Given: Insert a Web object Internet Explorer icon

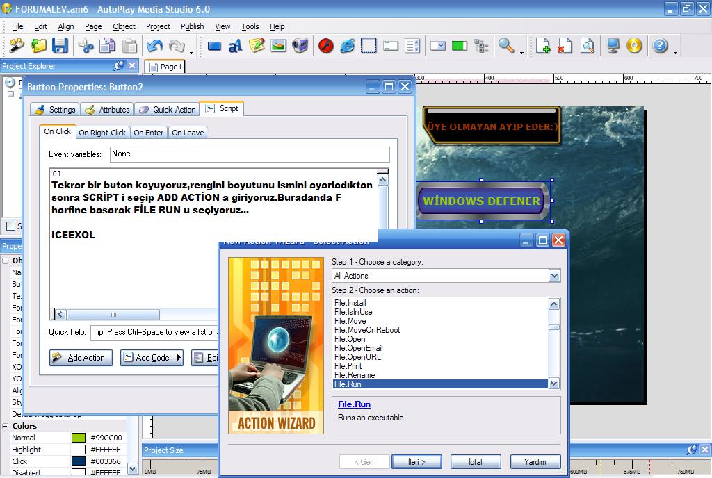Looking at the screenshot, I should click(x=348, y=46).
